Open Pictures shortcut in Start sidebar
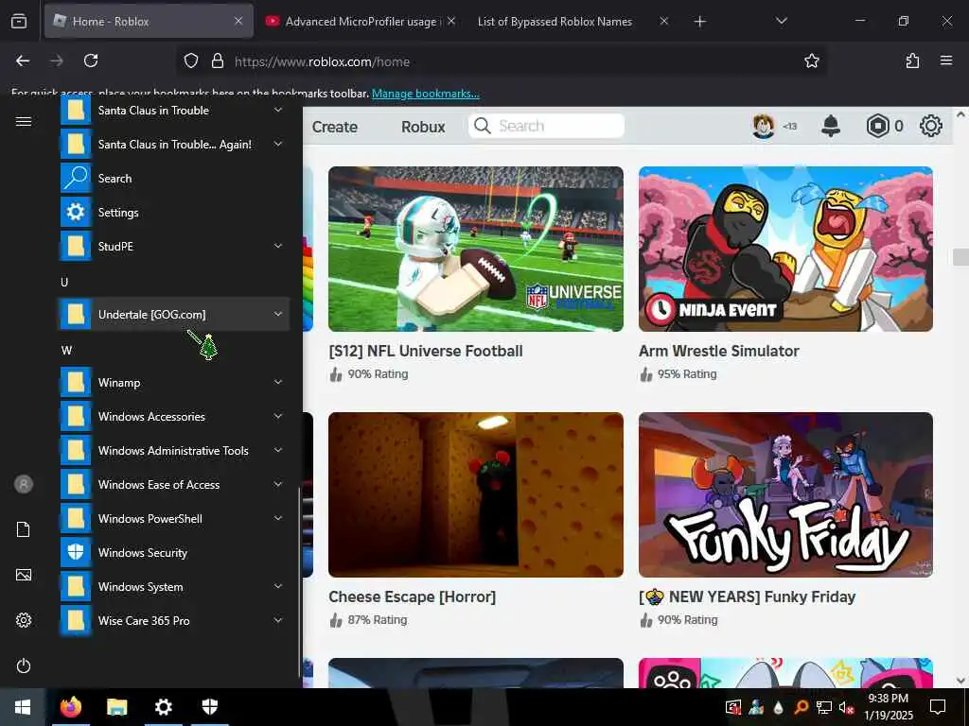969x726 pixels. pos(24,575)
